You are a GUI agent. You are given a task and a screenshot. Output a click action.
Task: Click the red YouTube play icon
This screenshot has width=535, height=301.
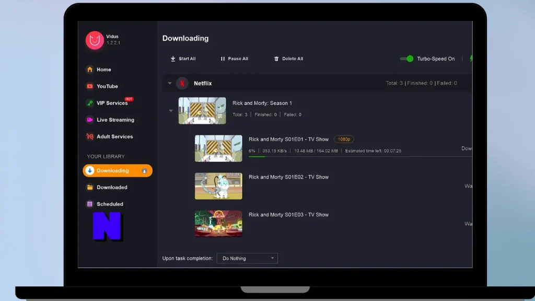(x=90, y=86)
